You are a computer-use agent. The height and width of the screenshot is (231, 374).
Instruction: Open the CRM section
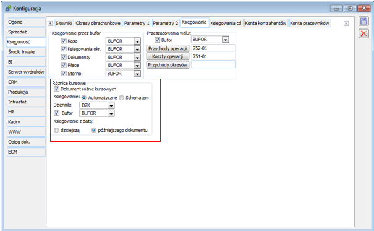(26, 82)
